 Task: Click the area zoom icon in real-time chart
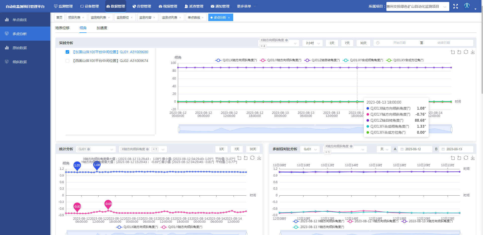[x=453, y=52]
